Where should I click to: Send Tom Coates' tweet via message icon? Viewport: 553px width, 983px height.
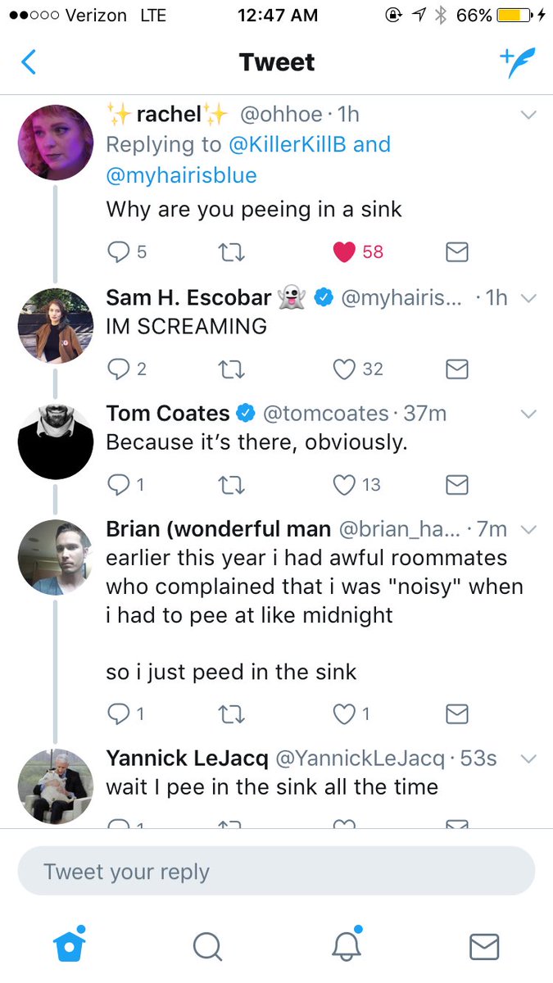(x=456, y=485)
